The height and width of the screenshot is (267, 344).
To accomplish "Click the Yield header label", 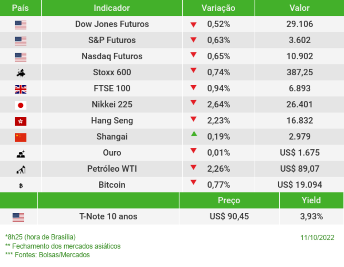I will 311,200.
